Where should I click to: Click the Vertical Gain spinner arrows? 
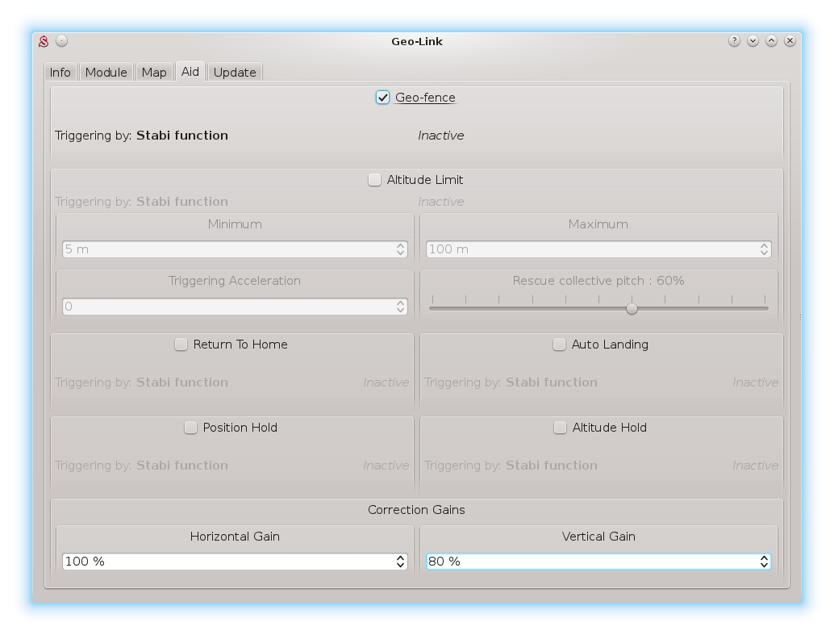(x=764, y=562)
